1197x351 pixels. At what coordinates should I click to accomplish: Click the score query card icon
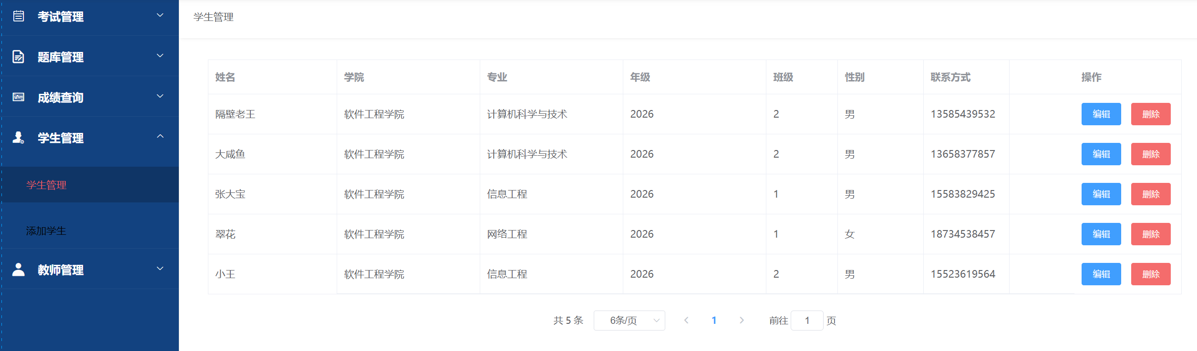(19, 97)
